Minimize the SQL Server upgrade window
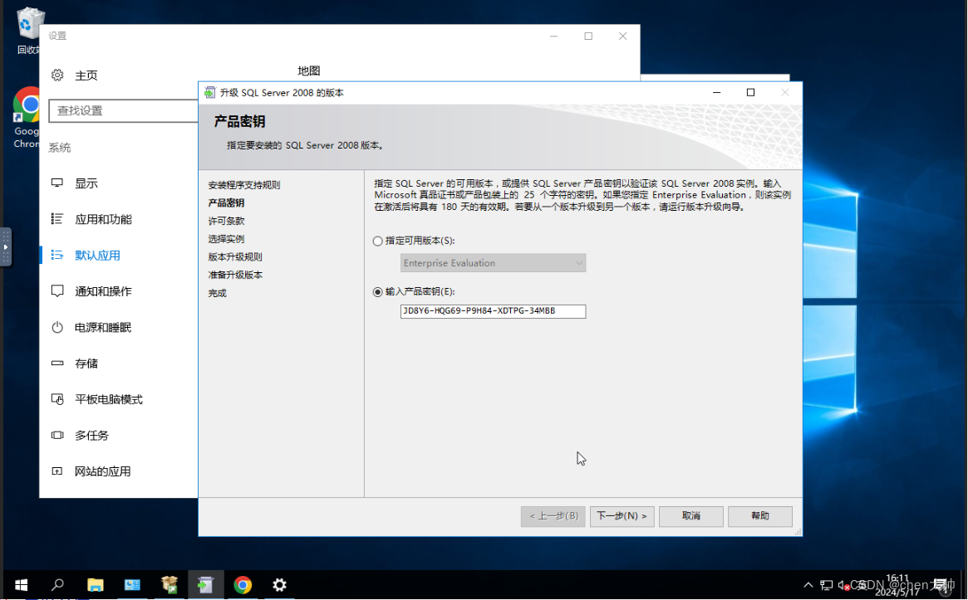 point(717,92)
